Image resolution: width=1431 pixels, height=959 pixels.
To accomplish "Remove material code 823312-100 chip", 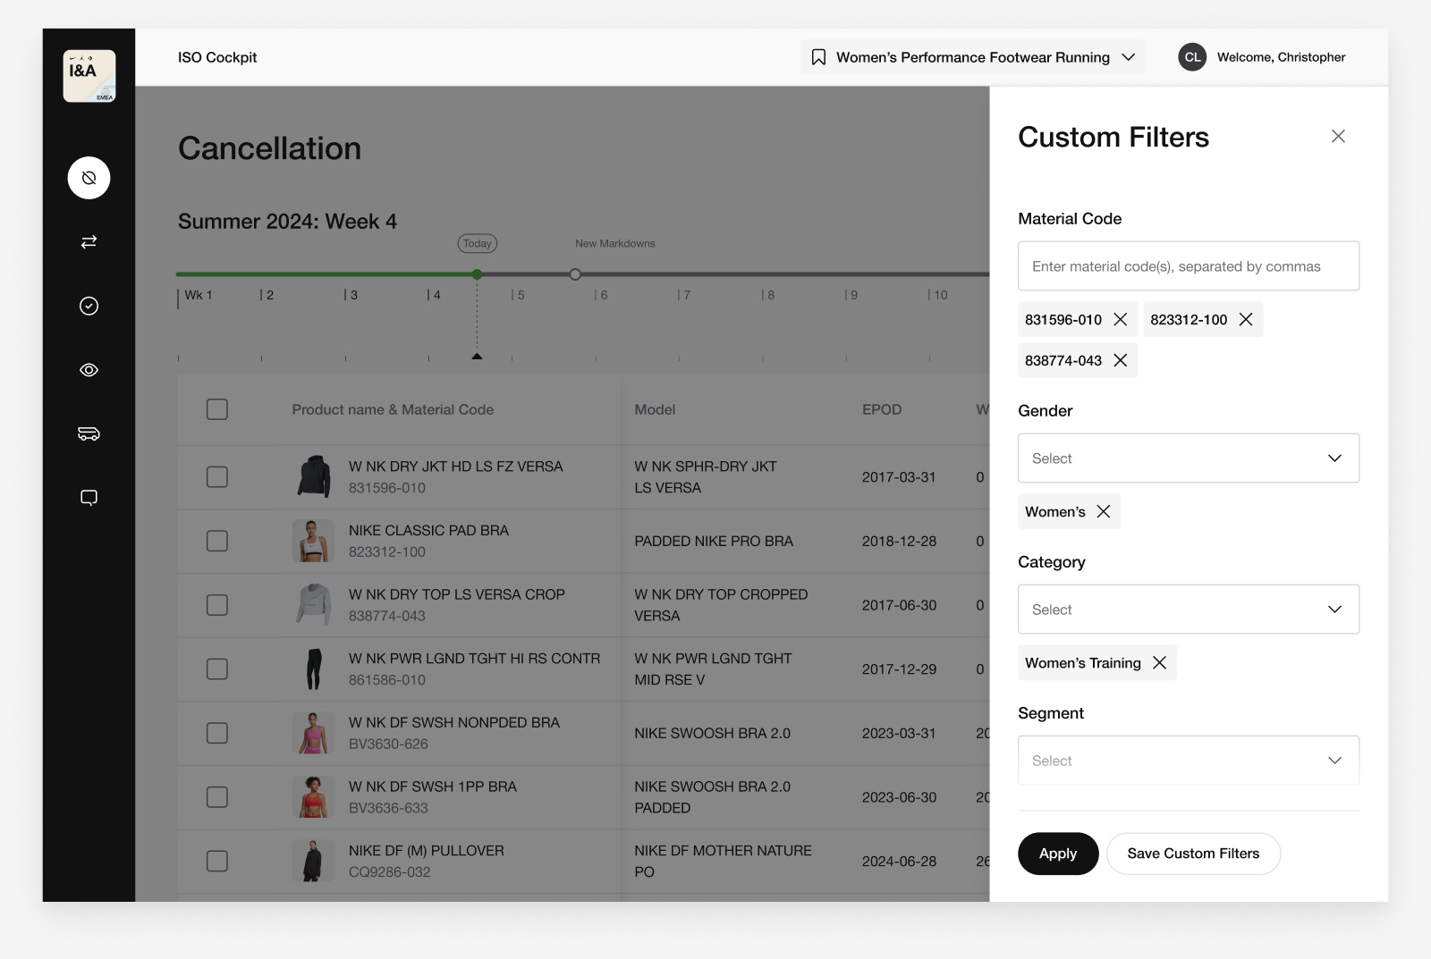I will [1246, 319].
